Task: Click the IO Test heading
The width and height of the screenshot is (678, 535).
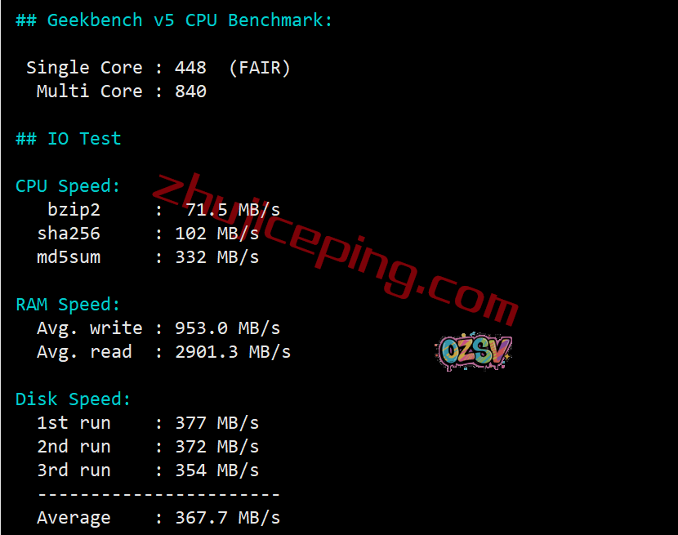Action: click(x=69, y=139)
